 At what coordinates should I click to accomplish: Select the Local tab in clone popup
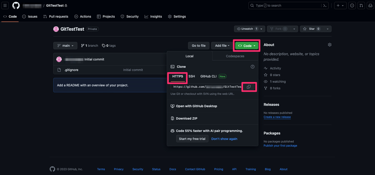point(190,56)
